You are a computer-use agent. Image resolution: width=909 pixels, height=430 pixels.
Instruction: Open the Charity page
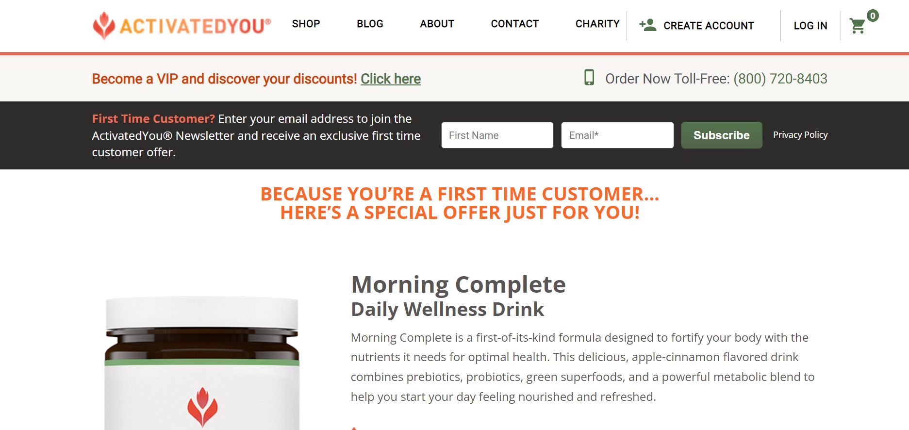coord(597,24)
